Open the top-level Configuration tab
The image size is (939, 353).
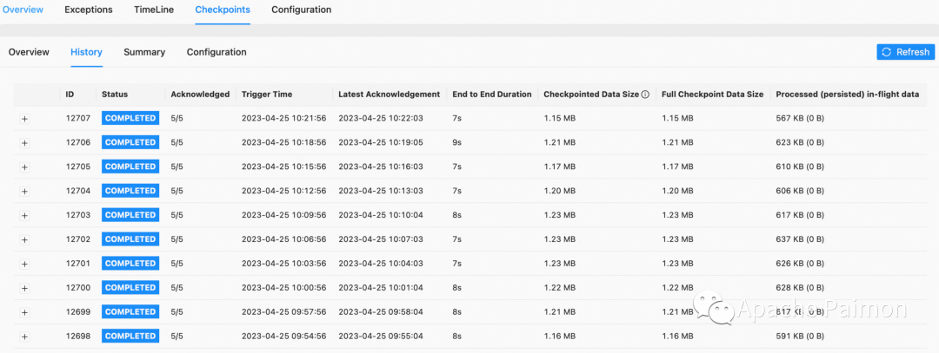coord(301,10)
